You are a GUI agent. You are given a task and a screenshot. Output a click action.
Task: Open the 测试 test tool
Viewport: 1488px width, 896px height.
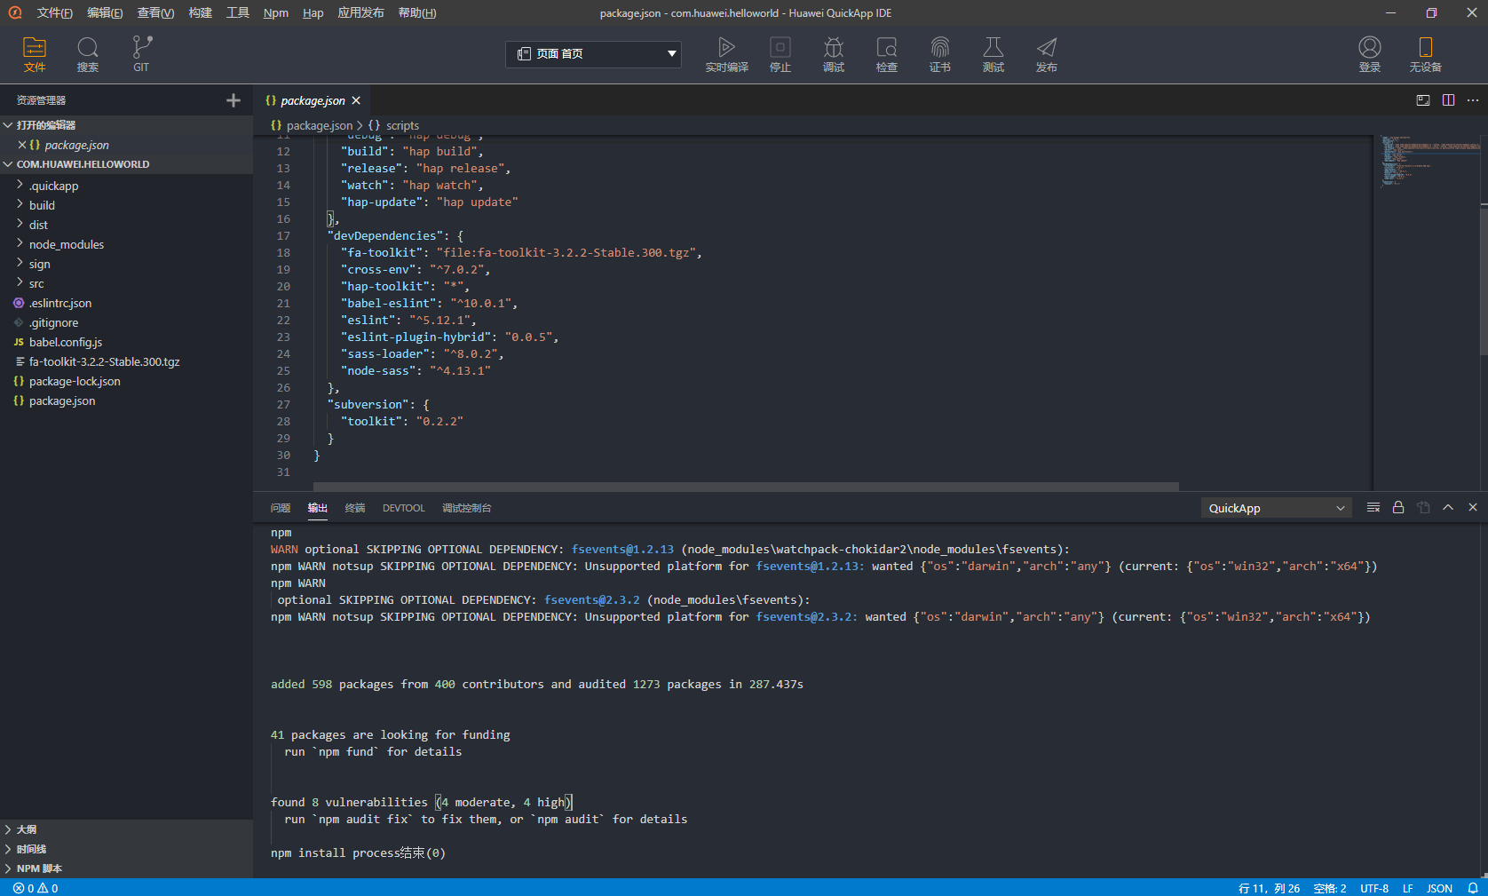coord(993,54)
